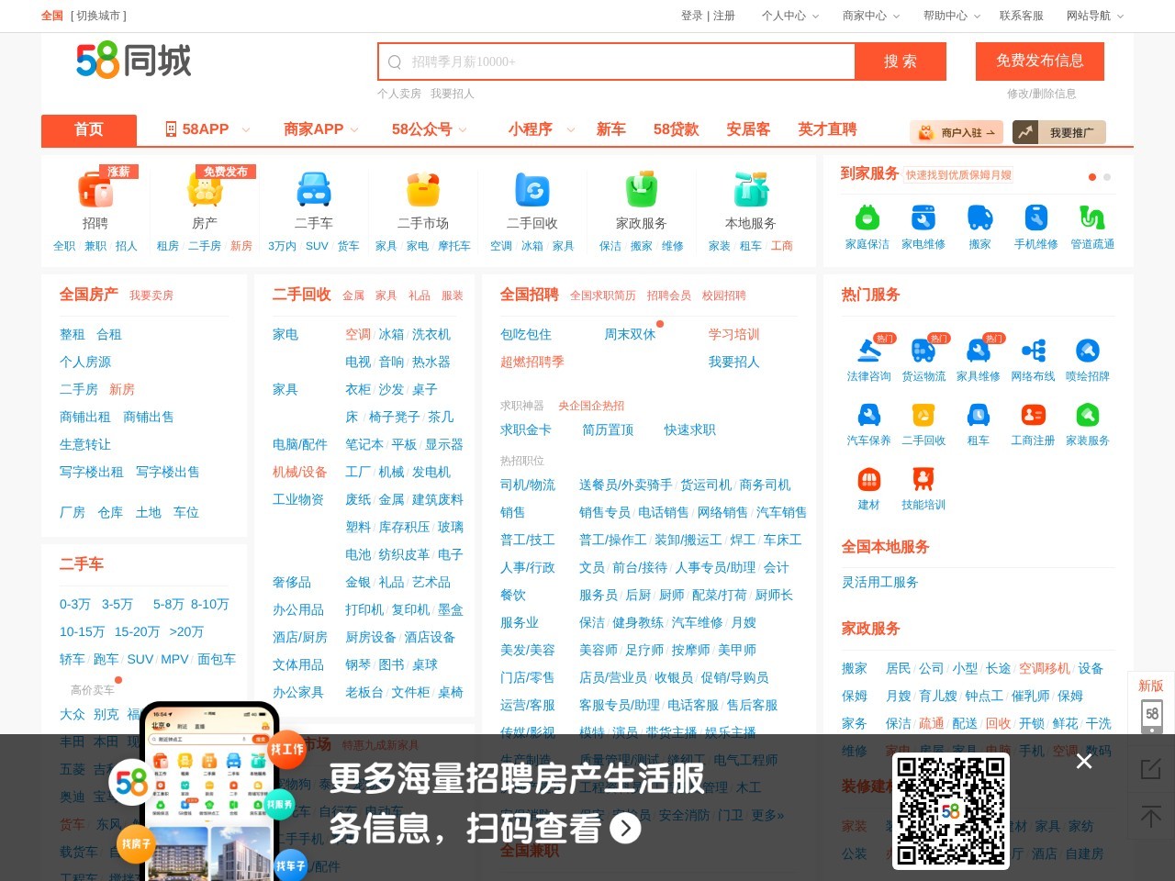Expand the 58公众号 menu
Image resolution: width=1175 pixels, height=881 pixels.
tap(430, 129)
